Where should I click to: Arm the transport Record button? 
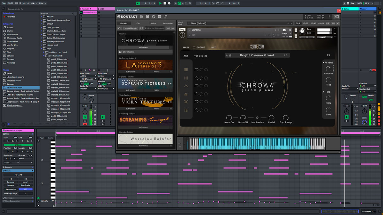169,3
